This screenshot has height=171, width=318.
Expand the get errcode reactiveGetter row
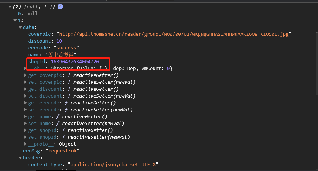coord(25,103)
